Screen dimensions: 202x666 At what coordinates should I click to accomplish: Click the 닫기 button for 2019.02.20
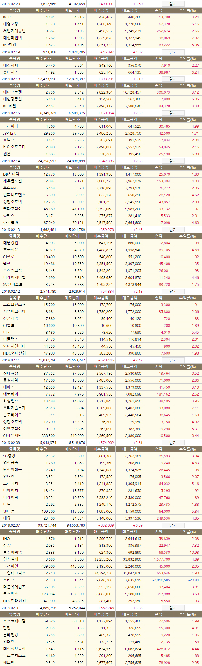(x=173, y=4)
